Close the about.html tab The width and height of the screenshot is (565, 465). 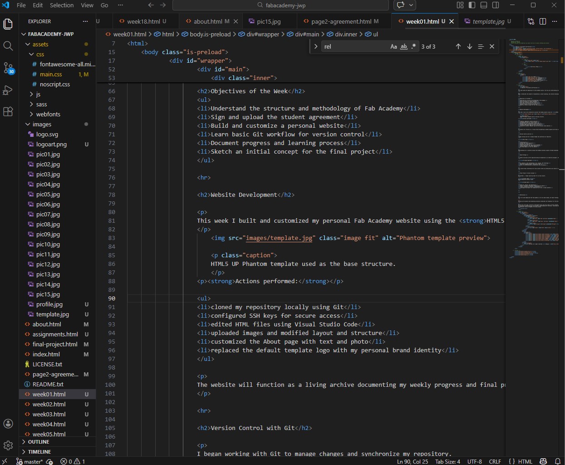point(236,21)
